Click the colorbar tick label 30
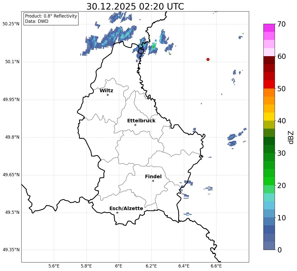Screen dimensions: 297x271 pyautogui.click(x=281, y=153)
